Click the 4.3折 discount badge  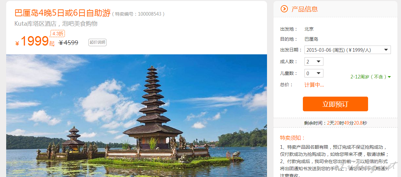tap(58, 34)
